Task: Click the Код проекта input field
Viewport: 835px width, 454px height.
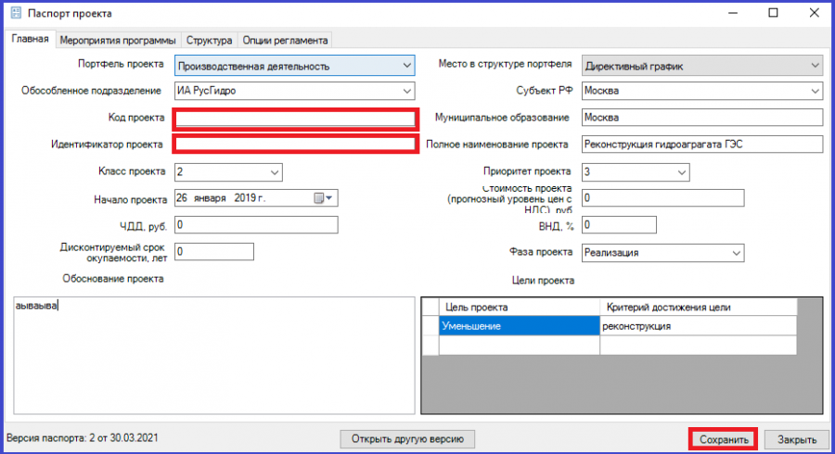Action: (295, 119)
